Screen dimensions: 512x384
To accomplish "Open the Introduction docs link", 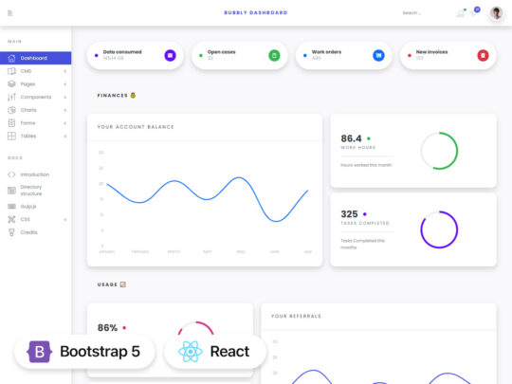I will coord(36,174).
